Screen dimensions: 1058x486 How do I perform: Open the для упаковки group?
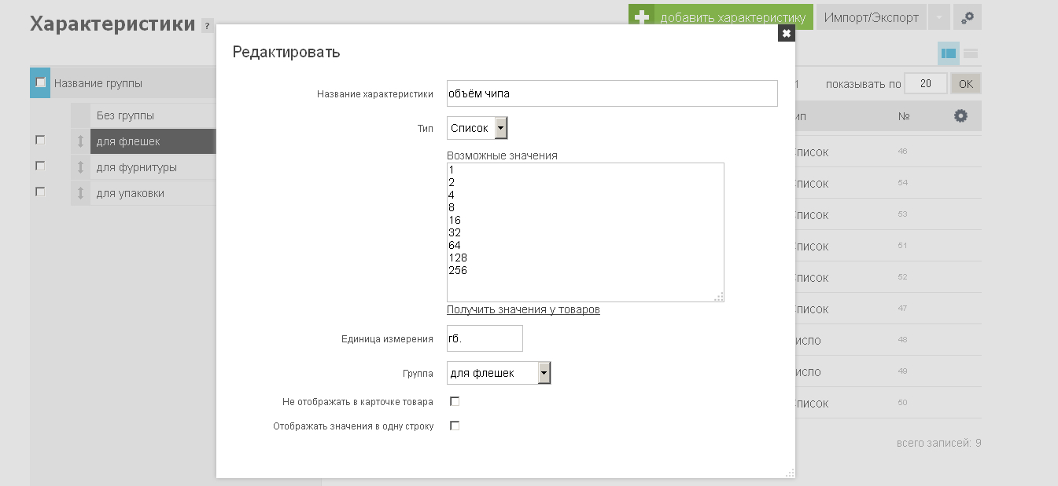(131, 193)
